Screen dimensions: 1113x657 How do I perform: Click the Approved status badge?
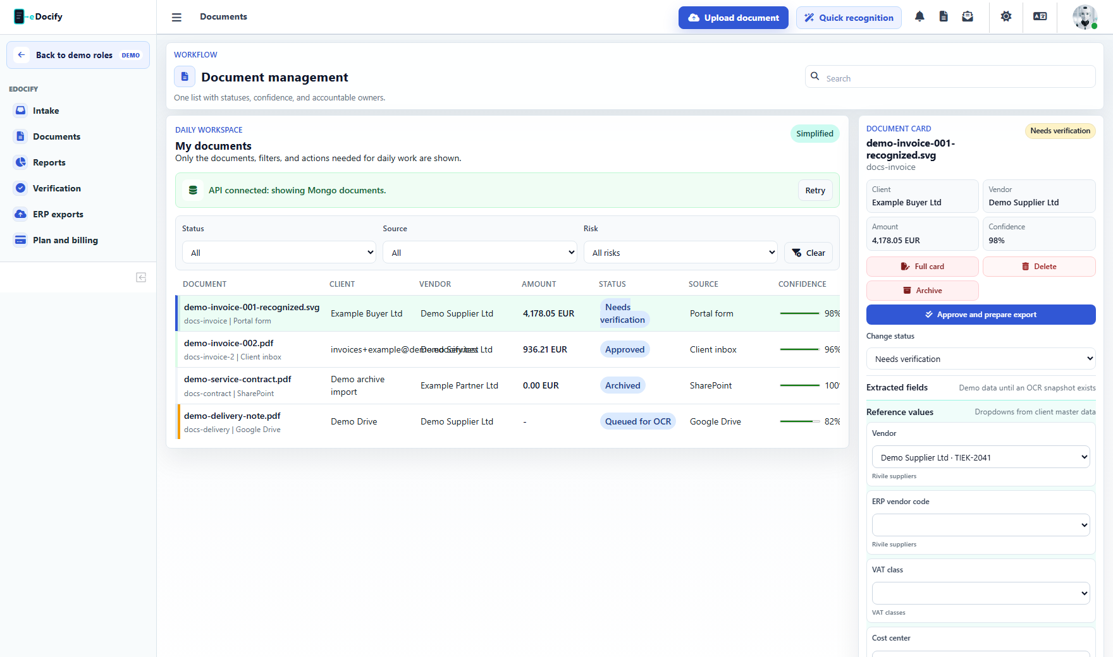pyautogui.click(x=625, y=349)
